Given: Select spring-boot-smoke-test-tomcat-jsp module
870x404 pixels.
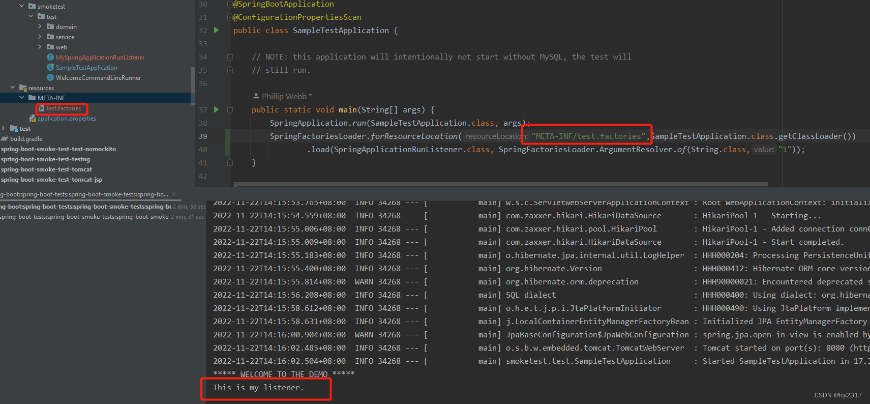Looking at the screenshot, I should pyautogui.click(x=51, y=179).
